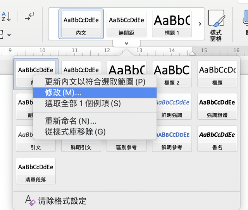Open the 樣式窗格 styles pane
248x210 pixels.
(216, 25)
